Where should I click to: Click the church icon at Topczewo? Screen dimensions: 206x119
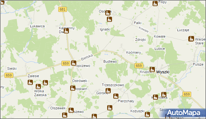[74, 63]
